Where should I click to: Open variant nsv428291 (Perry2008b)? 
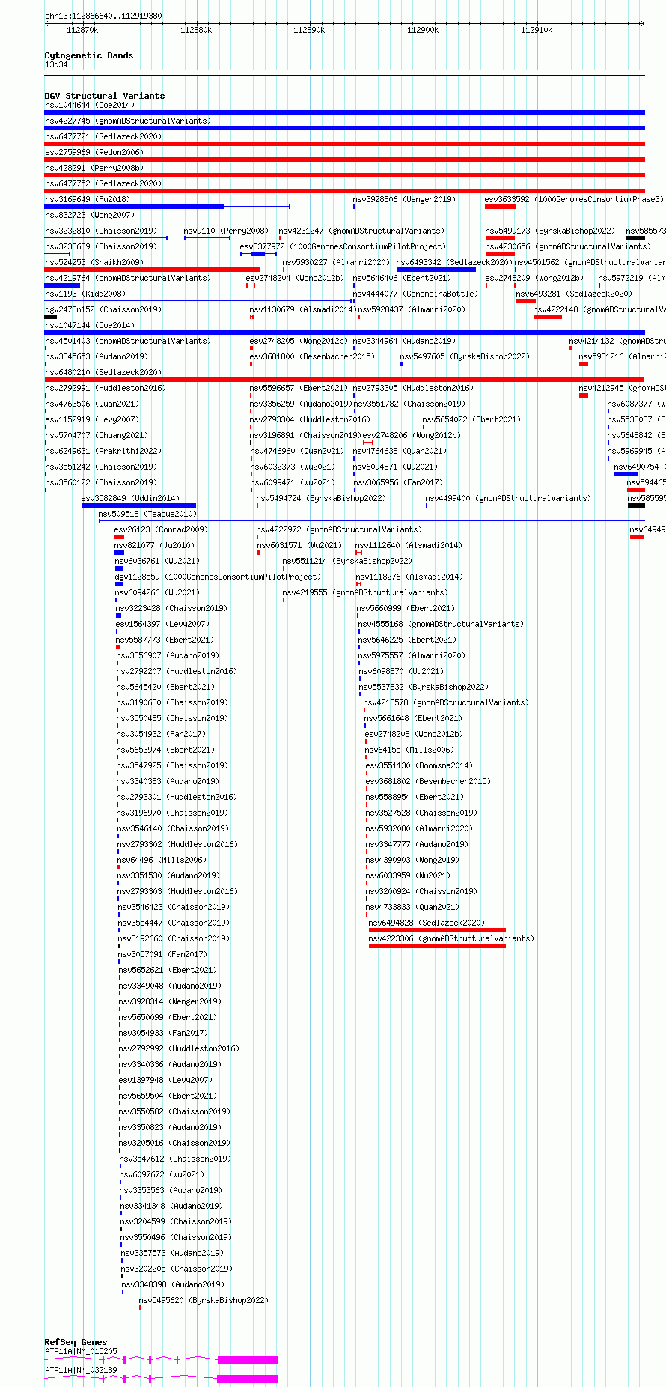(94, 168)
